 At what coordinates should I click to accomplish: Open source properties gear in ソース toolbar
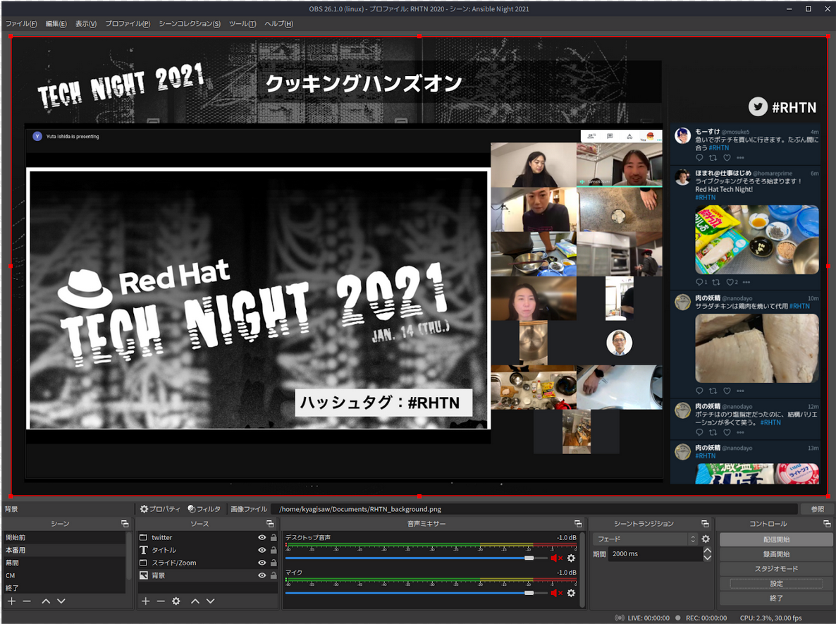176,601
